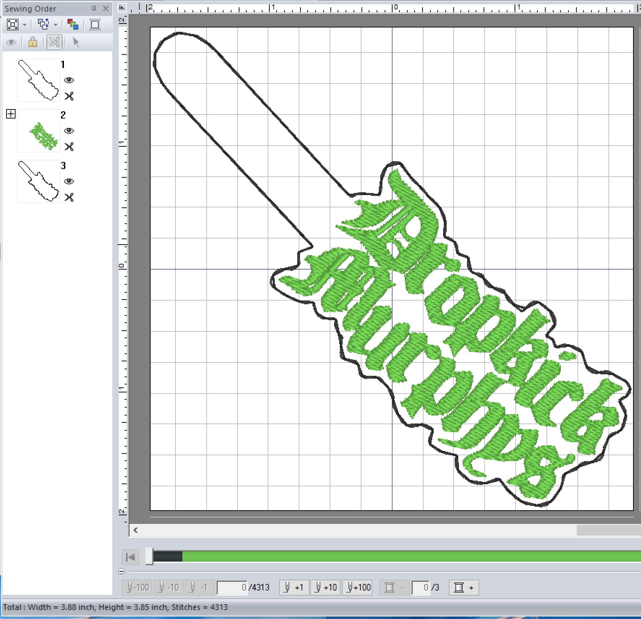Screen dimensions: 641x619
Task: Click the -10 stitches button
Action: point(169,588)
